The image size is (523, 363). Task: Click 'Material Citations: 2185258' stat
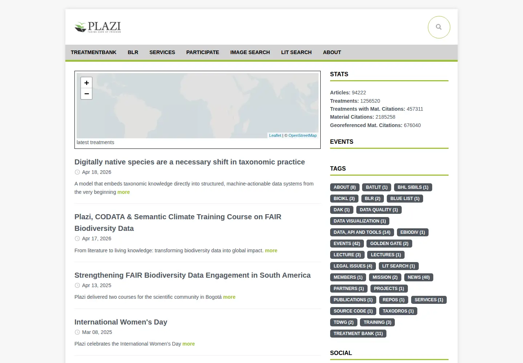coord(363,117)
